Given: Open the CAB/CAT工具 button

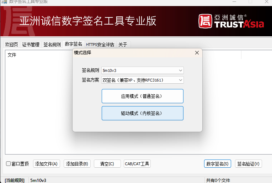Looking at the screenshot, I should (137, 164).
